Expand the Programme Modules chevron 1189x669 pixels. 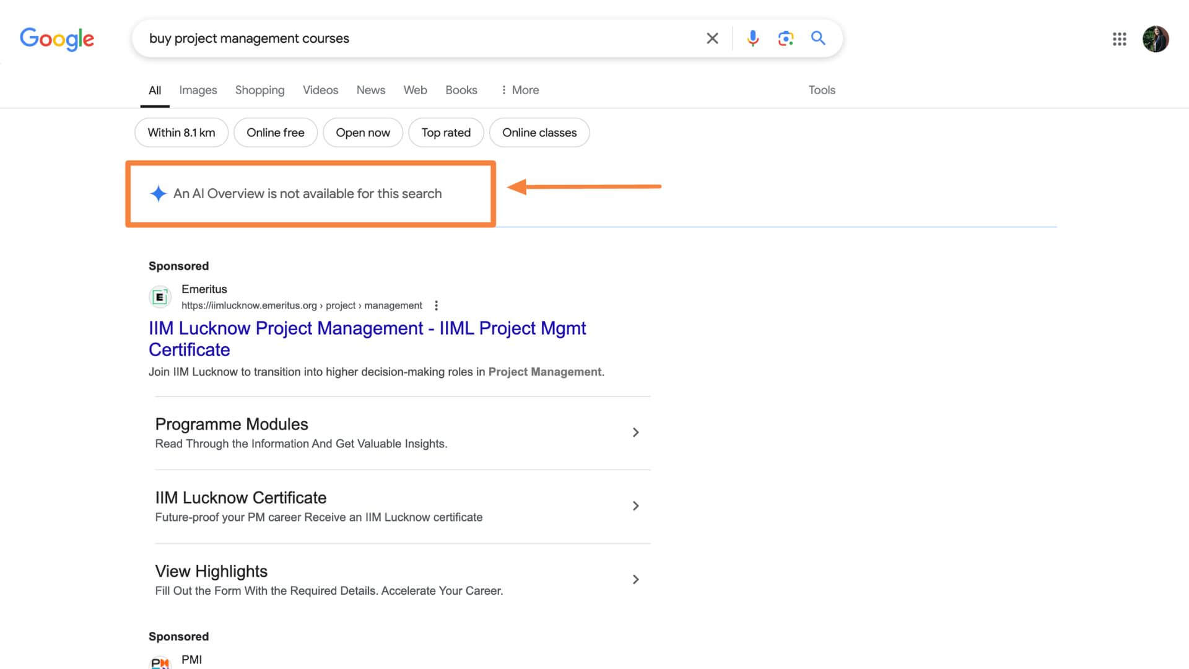(x=635, y=432)
